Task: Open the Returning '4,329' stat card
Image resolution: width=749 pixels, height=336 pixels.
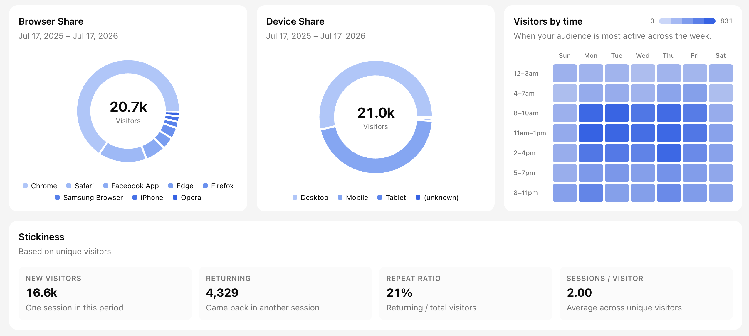Action: pyautogui.click(x=286, y=293)
